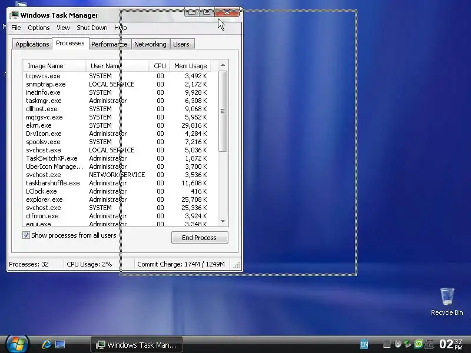The width and height of the screenshot is (471, 353).
Task: Close the Task Manager window
Action: (x=227, y=12)
